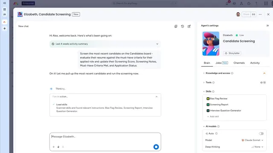This screenshot has height=153, width=273.
Task: Open the sidebar plus icon
Action: point(5,28)
